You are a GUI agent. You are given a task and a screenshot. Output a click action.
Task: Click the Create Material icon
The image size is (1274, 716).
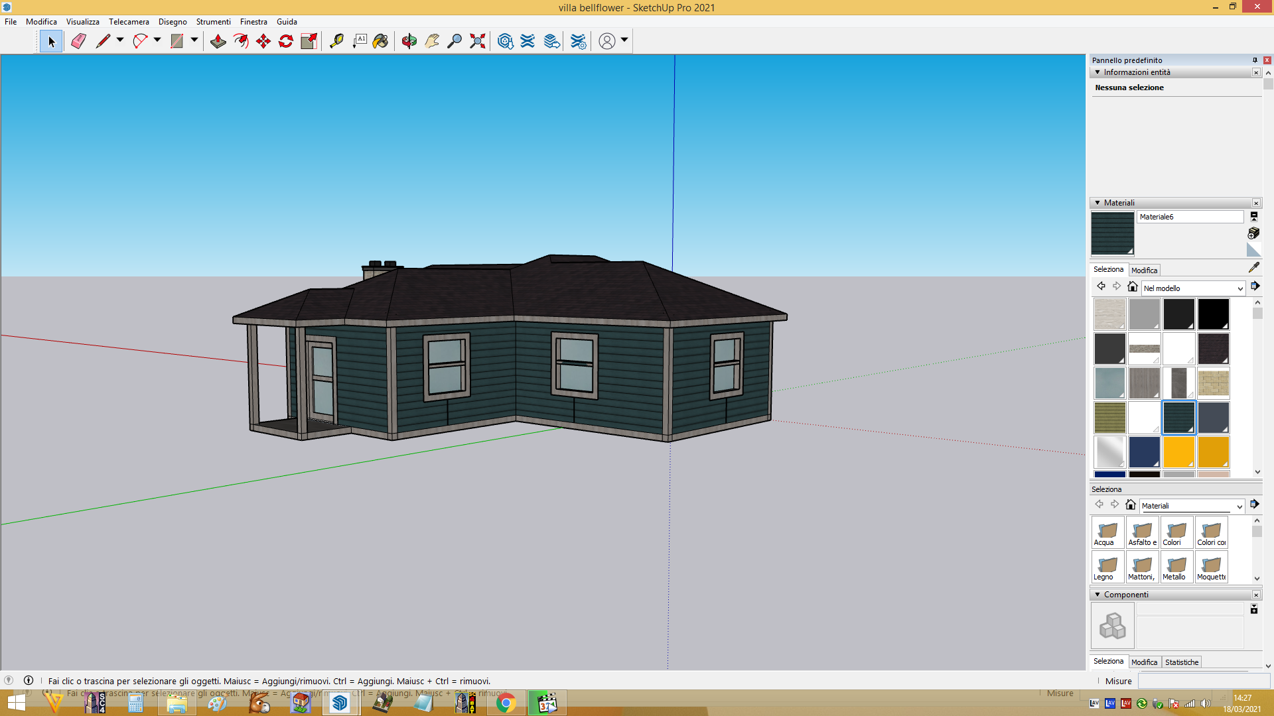point(1253,233)
